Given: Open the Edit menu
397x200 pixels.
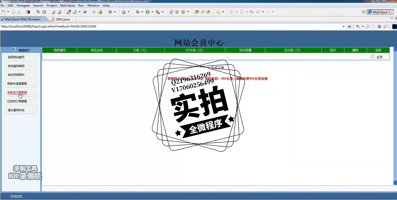Looking at the screenshot, I should [10, 5].
